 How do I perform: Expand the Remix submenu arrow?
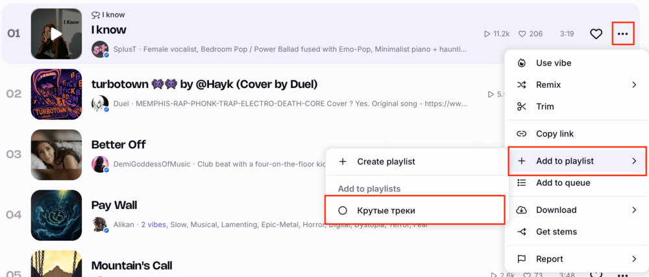(x=634, y=85)
